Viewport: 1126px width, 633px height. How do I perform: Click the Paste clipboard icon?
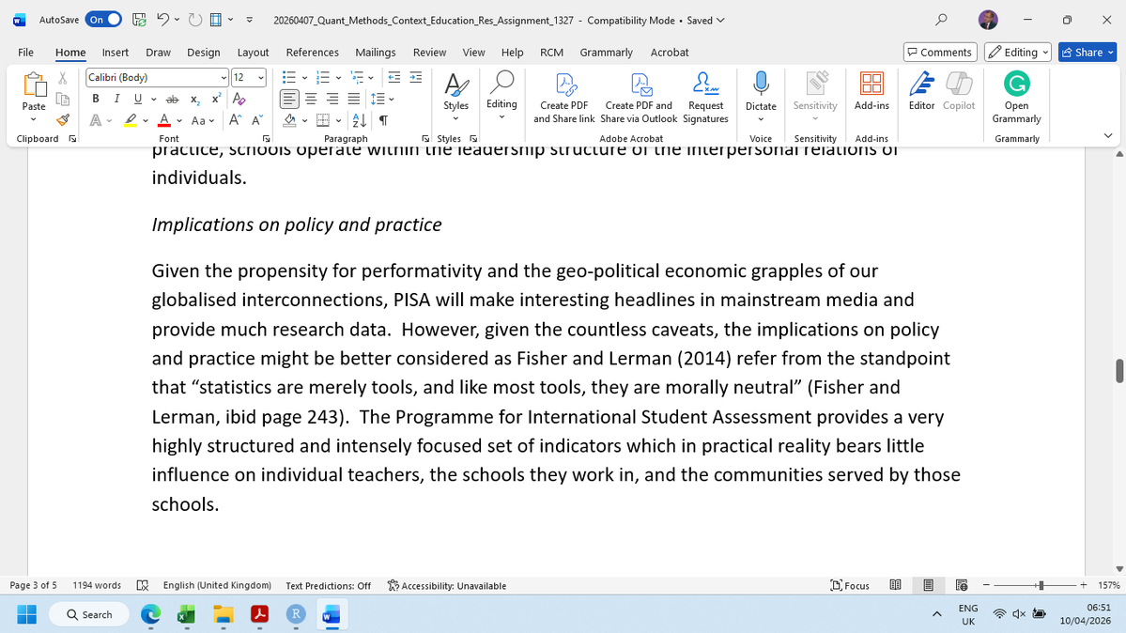[x=34, y=85]
